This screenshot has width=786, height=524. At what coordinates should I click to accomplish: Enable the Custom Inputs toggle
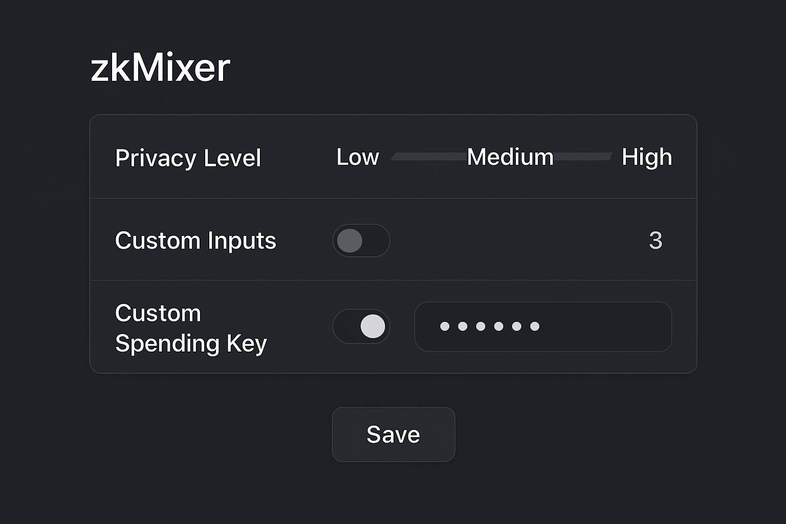pos(361,241)
